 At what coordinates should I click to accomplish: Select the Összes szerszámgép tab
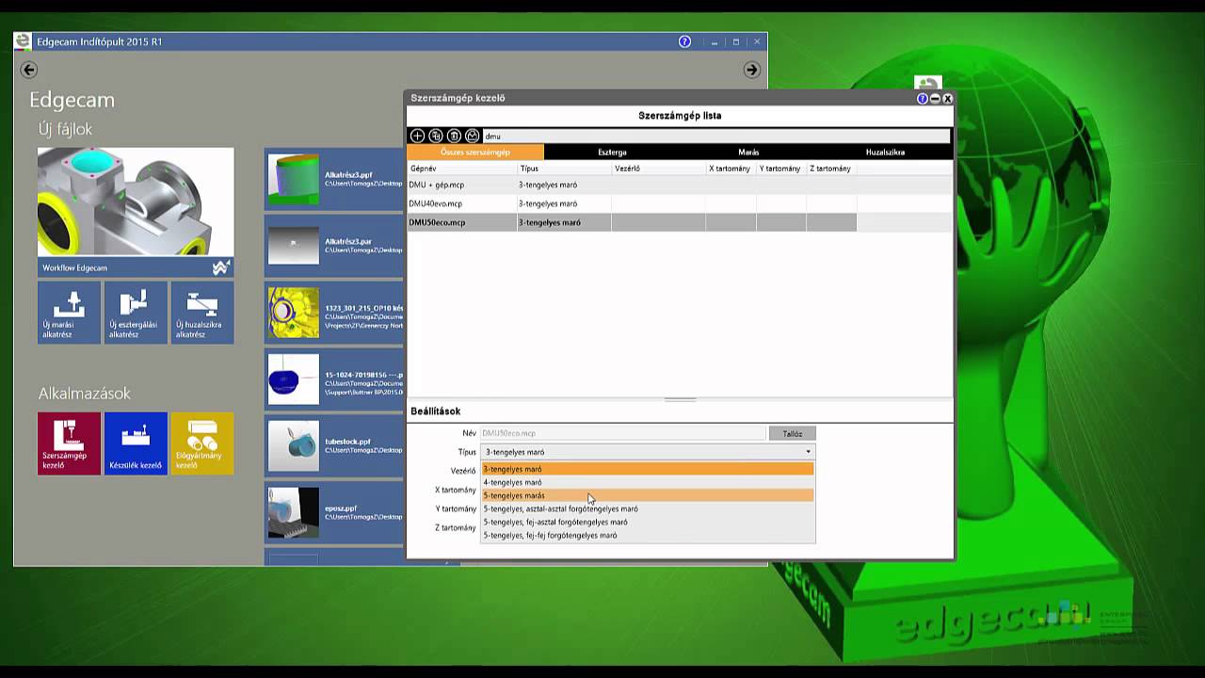tap(475, 152)
